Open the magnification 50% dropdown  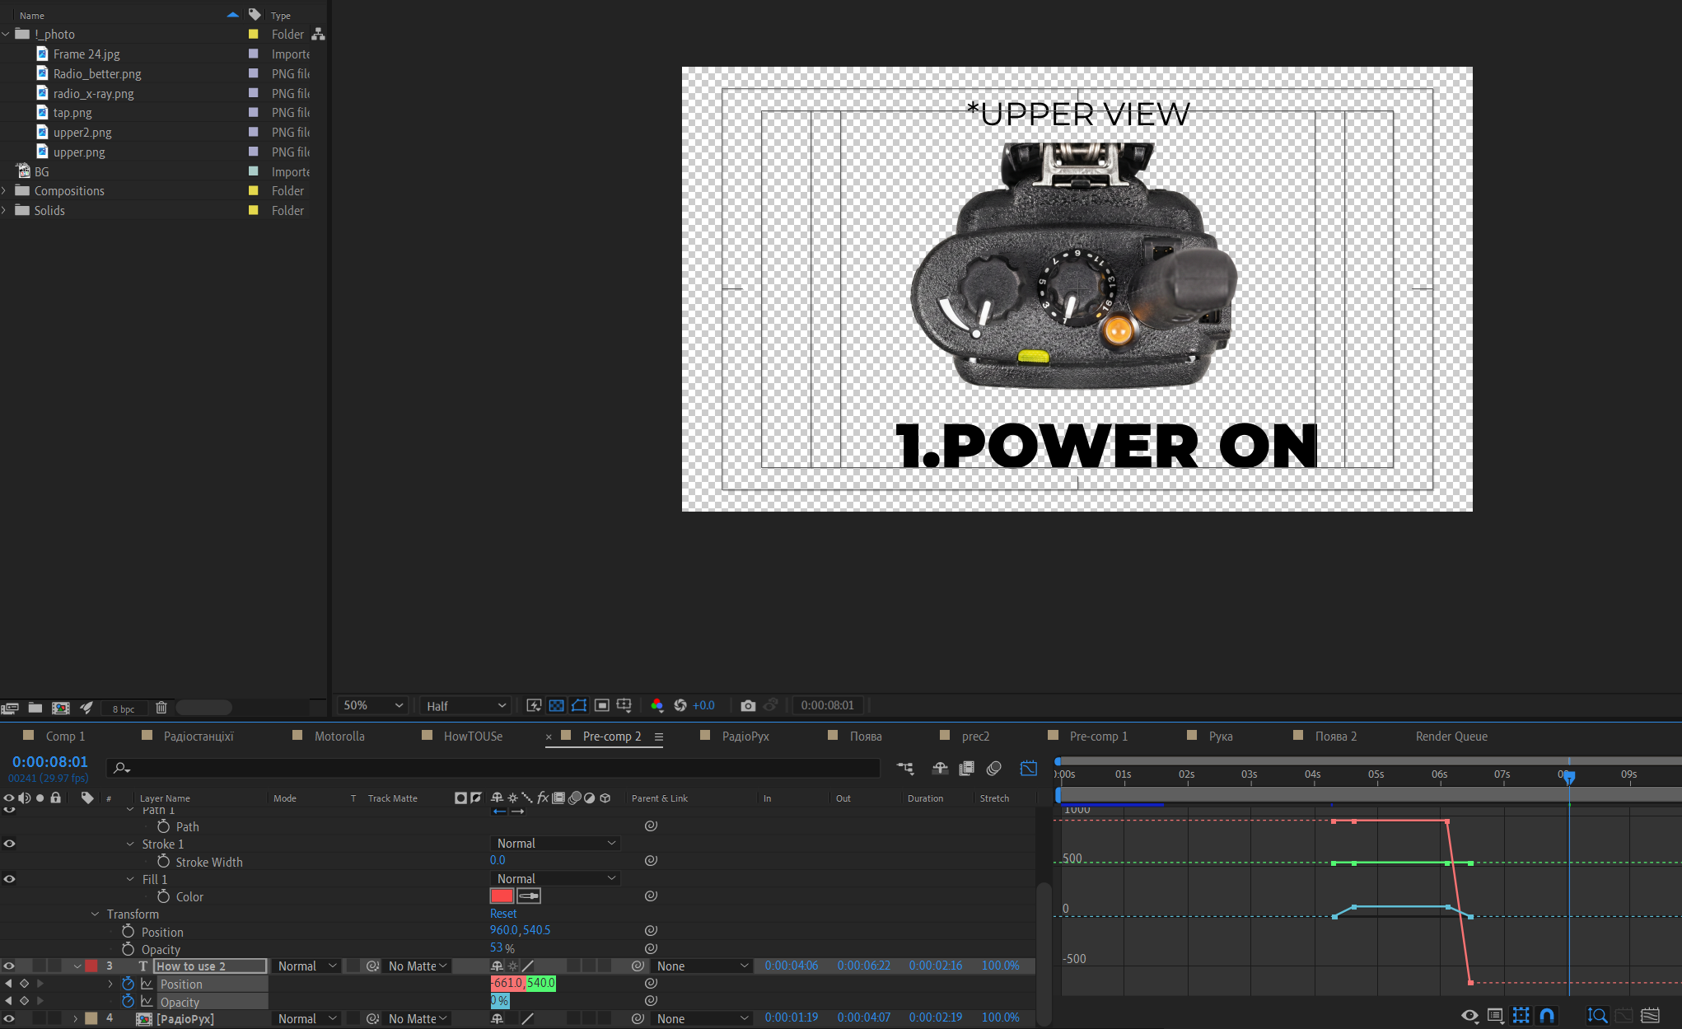pos(373,705)
